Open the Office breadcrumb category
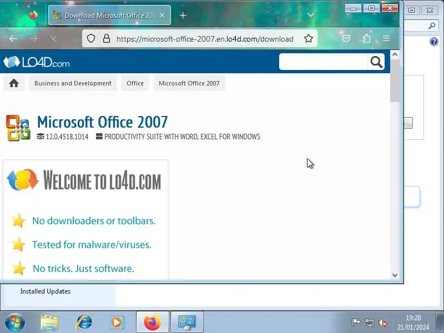Screen dimensions: 444x333 coord(135,83)
